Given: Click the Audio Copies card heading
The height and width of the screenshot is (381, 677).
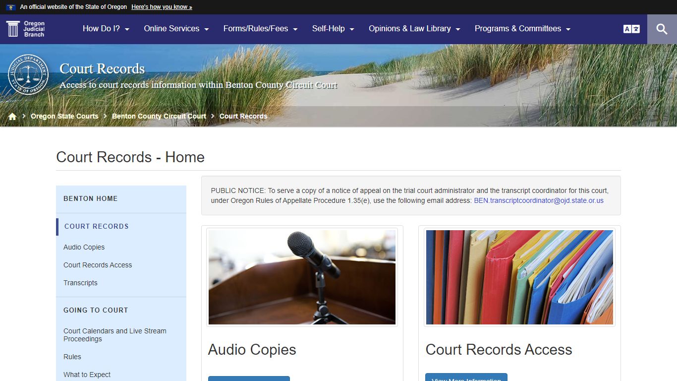Looking at the screenshot, I should tap(252, 350).
